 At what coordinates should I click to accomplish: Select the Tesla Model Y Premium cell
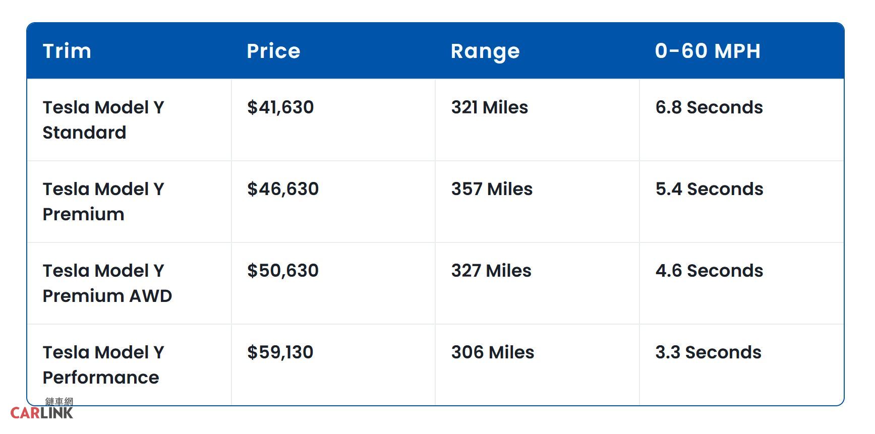(103, 202)
